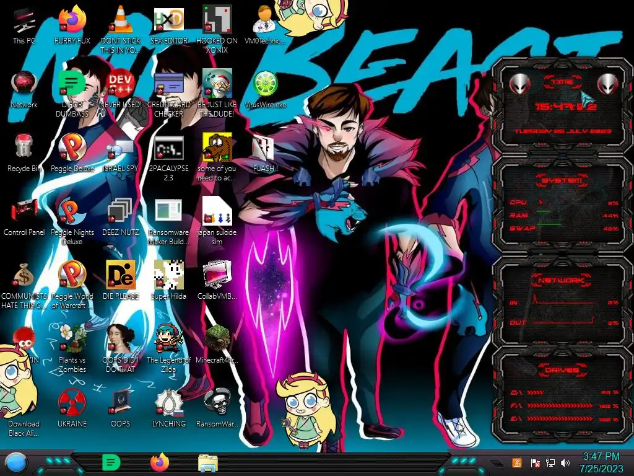634x476 pixels.
Task: Click the network OUT graph row
Action: (x=565, y=322)
